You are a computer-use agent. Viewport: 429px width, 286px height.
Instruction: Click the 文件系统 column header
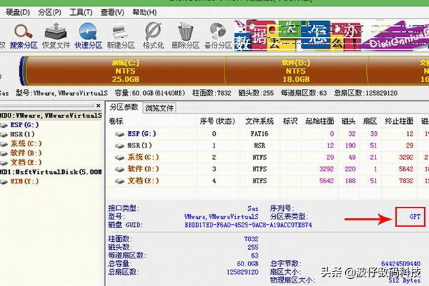pos(259,121)
